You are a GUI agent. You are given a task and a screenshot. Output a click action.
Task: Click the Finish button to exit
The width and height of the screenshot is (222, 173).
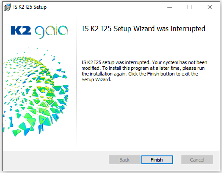tap(157, 160)
